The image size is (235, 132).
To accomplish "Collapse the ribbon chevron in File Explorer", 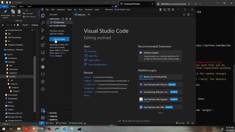I will point(113,6).
